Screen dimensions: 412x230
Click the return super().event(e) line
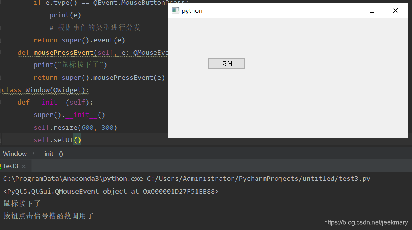pos(79,40)
